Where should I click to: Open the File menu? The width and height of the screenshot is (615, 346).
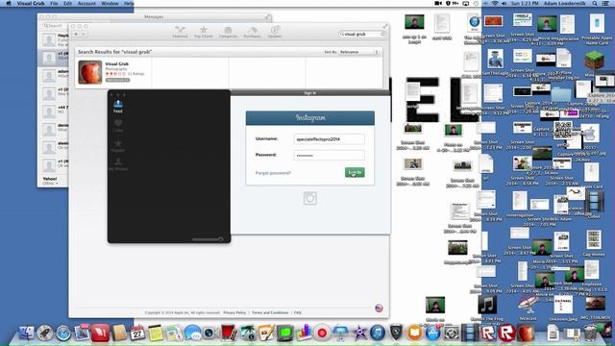(x=54, y=3)
